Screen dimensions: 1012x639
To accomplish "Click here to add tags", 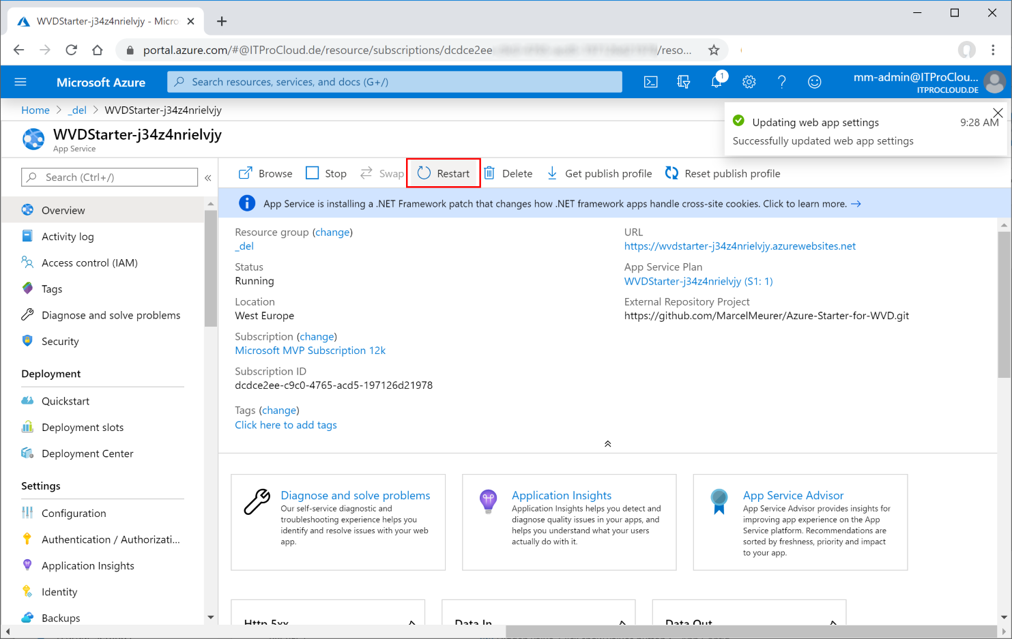I will pos(286,425).
